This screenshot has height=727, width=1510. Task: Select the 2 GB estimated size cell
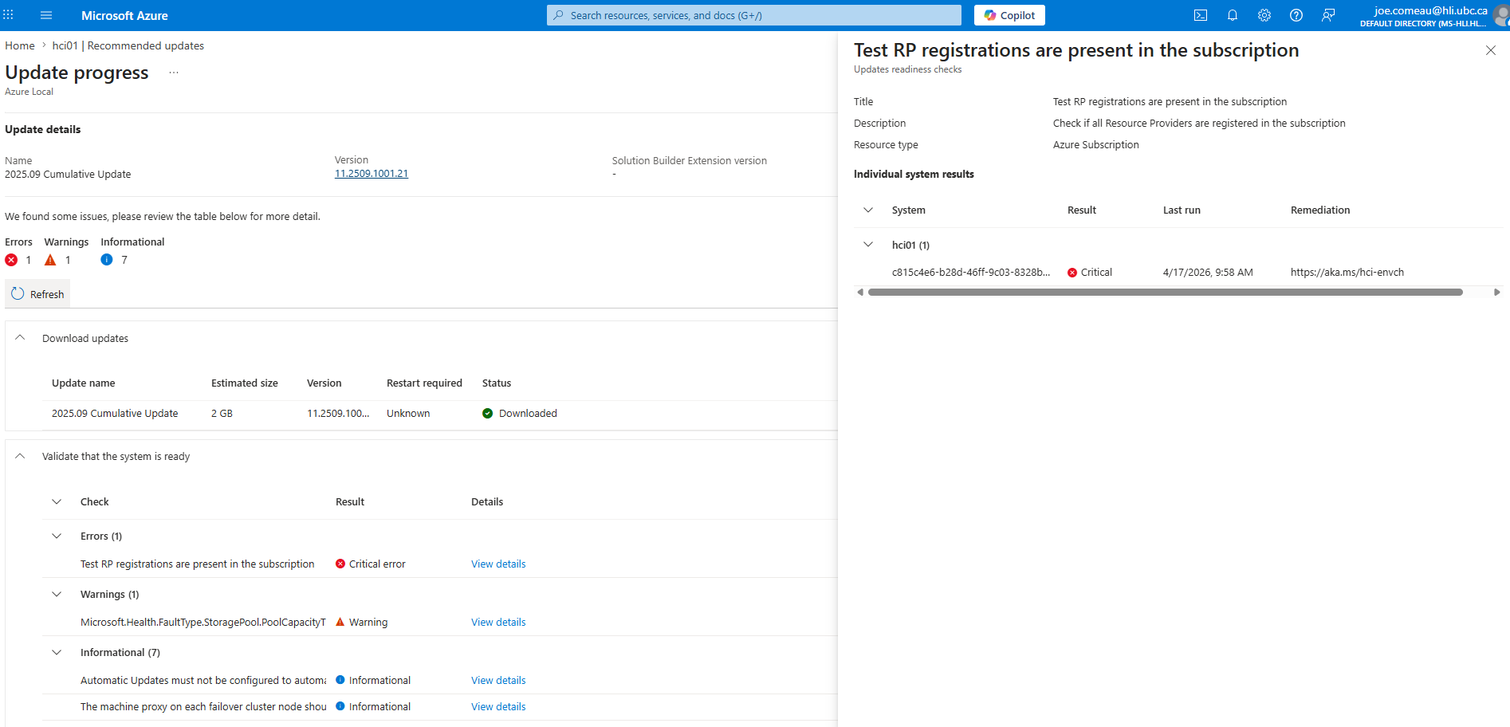[222, 413]
